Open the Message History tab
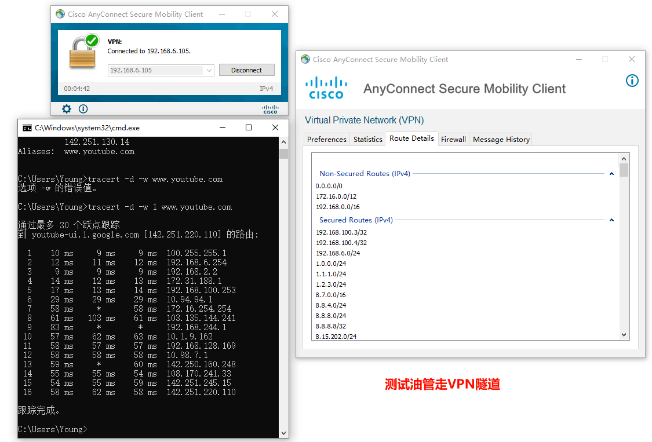Viewport: 652px width, 442px height. (x=501, y=139)
